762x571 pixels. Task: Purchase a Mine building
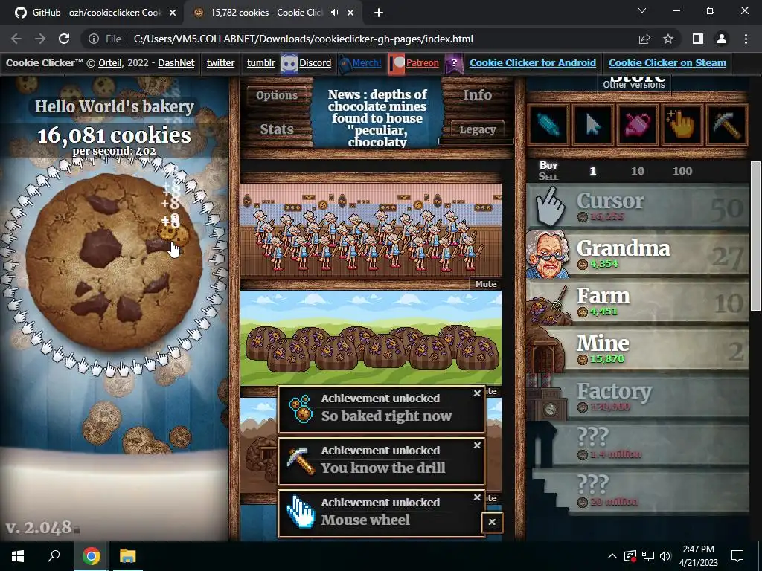[638, 350]
